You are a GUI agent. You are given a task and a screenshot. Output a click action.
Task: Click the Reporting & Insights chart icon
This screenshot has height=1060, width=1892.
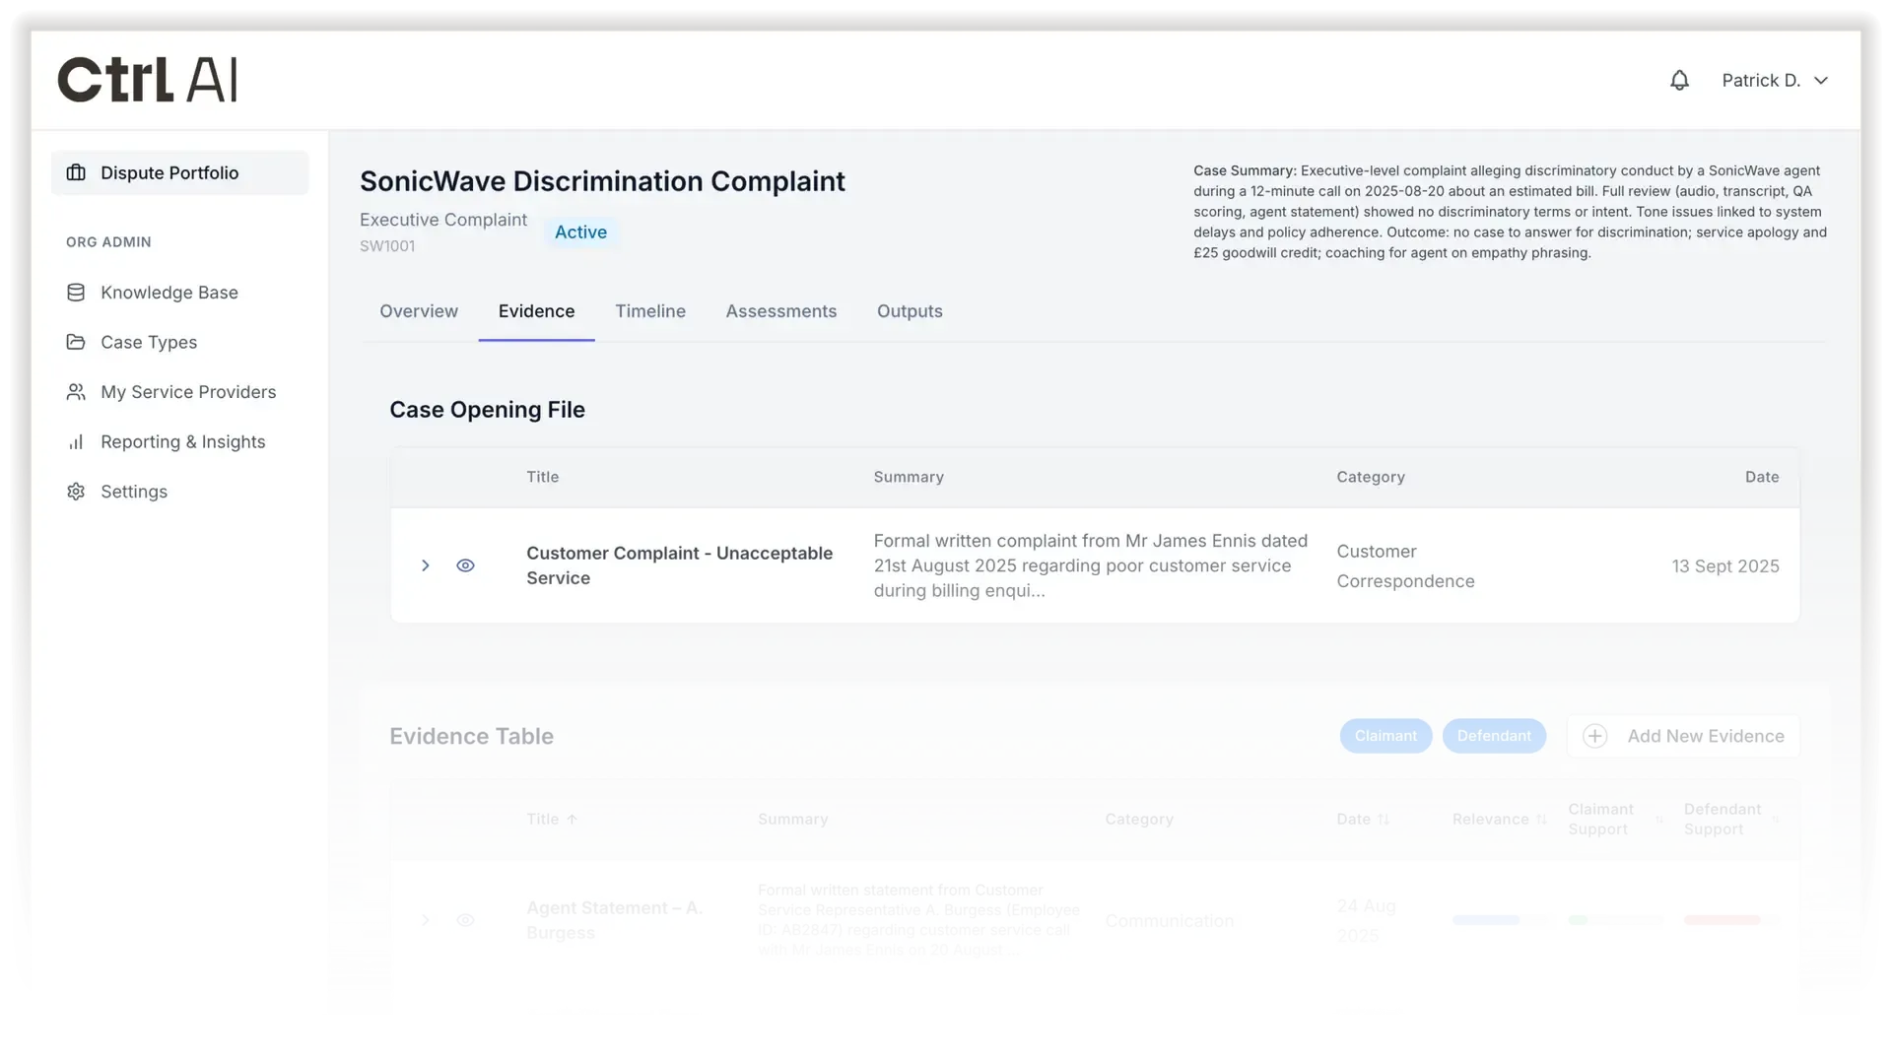(x=76, y=442)
